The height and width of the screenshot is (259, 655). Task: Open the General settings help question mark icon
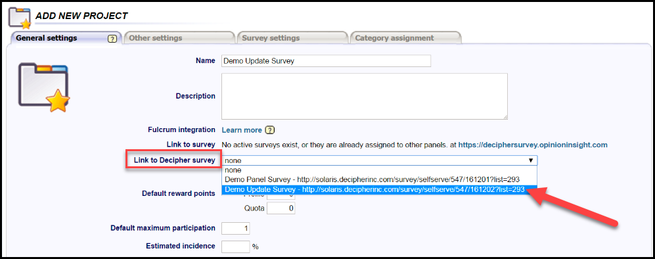coord(112,38)
